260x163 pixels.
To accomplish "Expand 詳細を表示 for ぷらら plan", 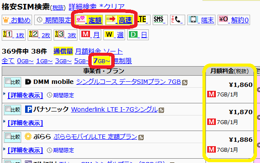I will pos(25,150).
